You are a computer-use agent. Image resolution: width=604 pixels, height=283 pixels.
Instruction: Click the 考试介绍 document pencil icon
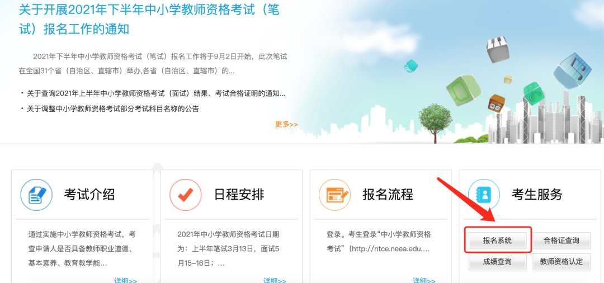36,195
